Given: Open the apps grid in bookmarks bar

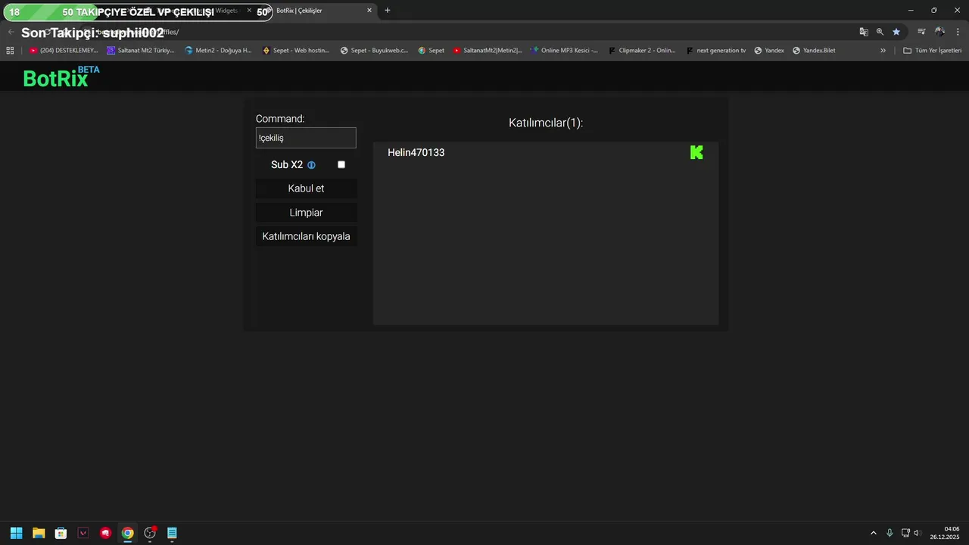Looking at the screenshot, I should tap(10, 51).
